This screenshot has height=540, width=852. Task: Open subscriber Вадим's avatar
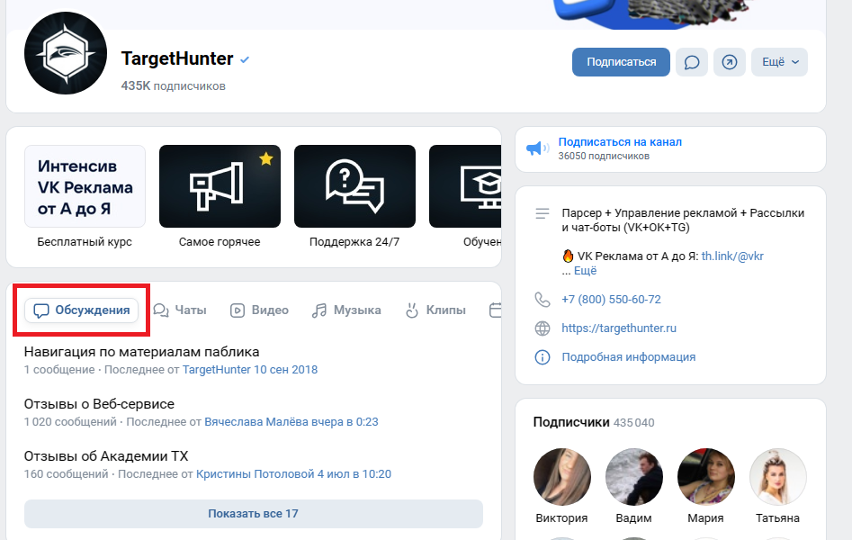pos(633,477)
